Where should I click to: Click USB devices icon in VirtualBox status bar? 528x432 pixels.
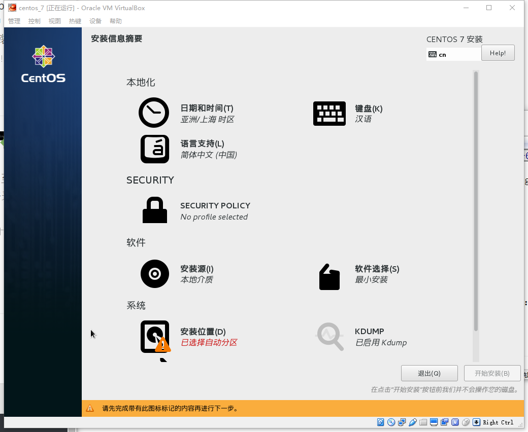coord(412,422)
